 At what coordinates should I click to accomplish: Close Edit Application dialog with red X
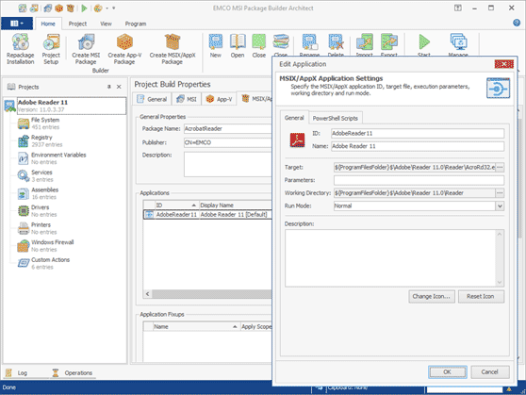pos(504,64)
